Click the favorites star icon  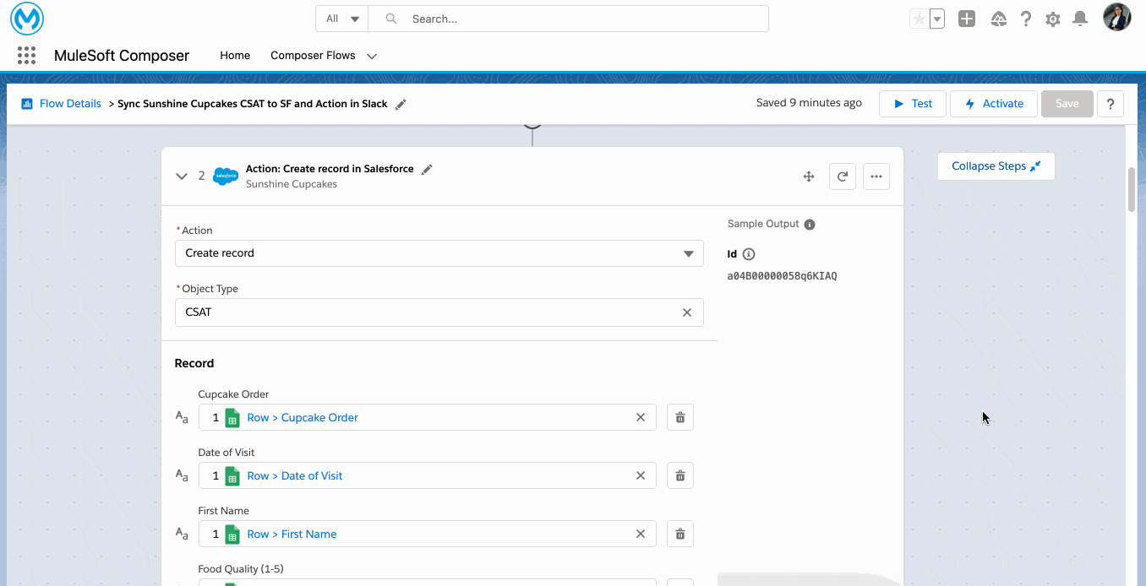pyautogui.click(x=919, y=19)
